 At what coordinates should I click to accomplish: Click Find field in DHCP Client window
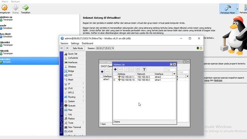tap(183, 72)
